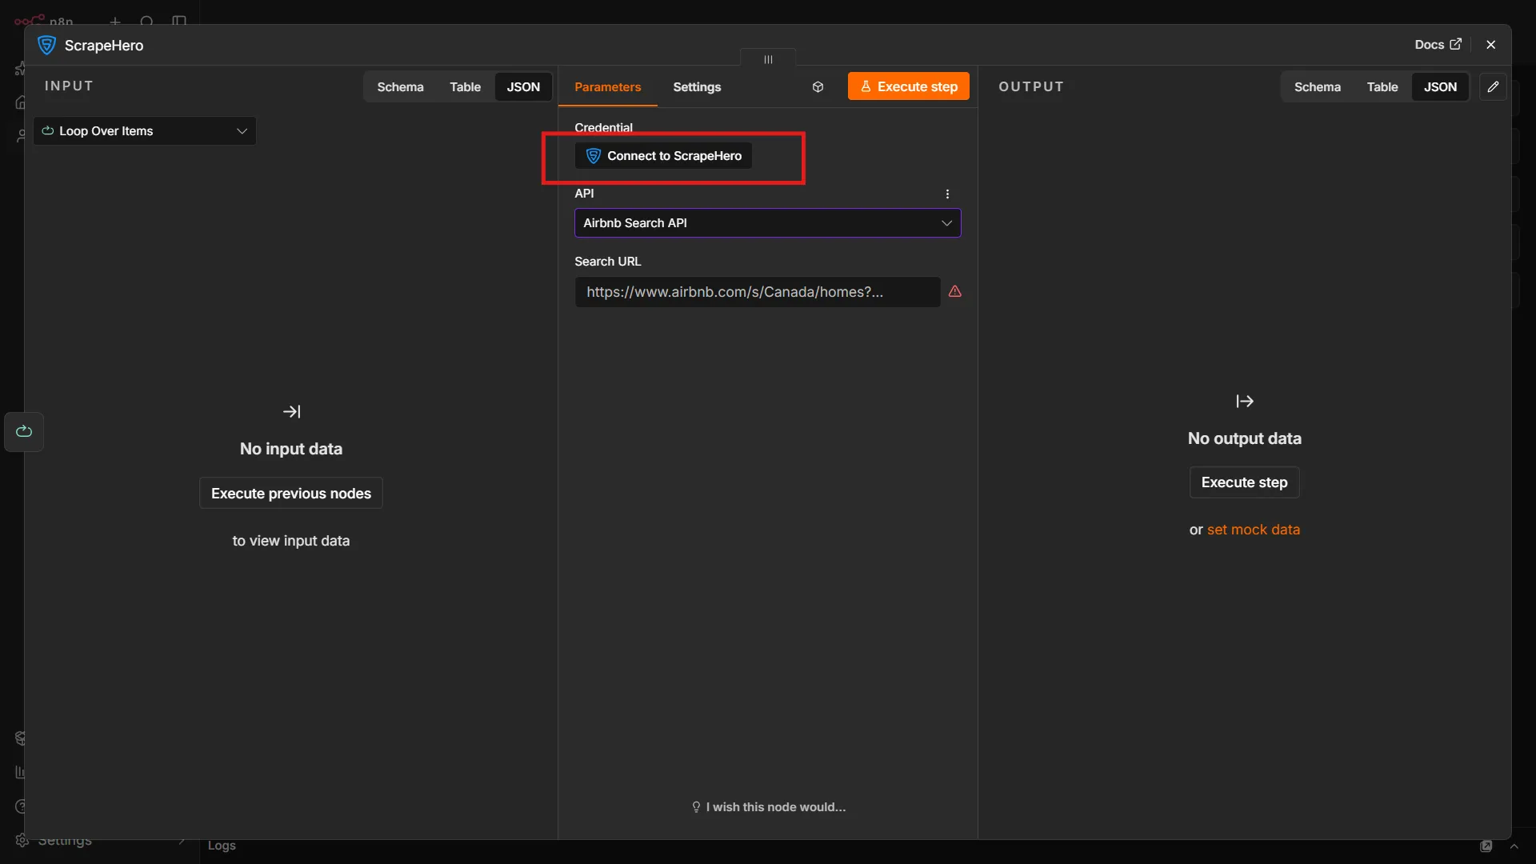1536x864 pixels.
Task: Click the pop-out icon near Logs chevron
Action: click(x=1486, y=846)
